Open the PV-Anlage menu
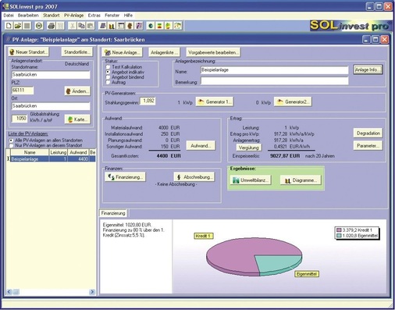Image resolution: width=395 pixels, height=310 pixels. click(74, 16)
